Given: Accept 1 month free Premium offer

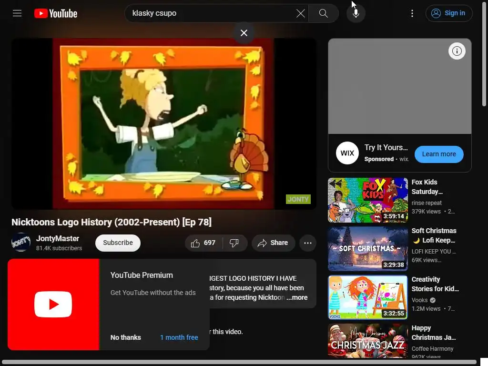Looking at the screenshot, I should pos(179,337).
